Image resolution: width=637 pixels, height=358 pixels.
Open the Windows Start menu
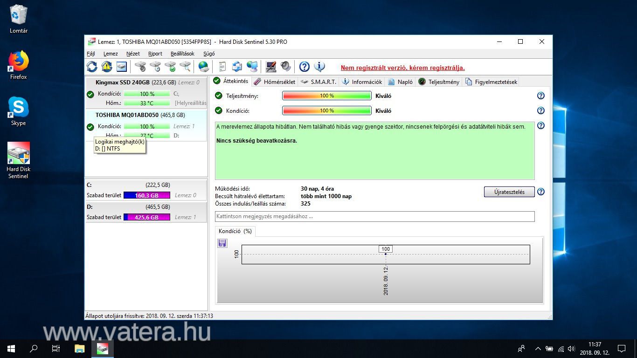click(11, 348)
